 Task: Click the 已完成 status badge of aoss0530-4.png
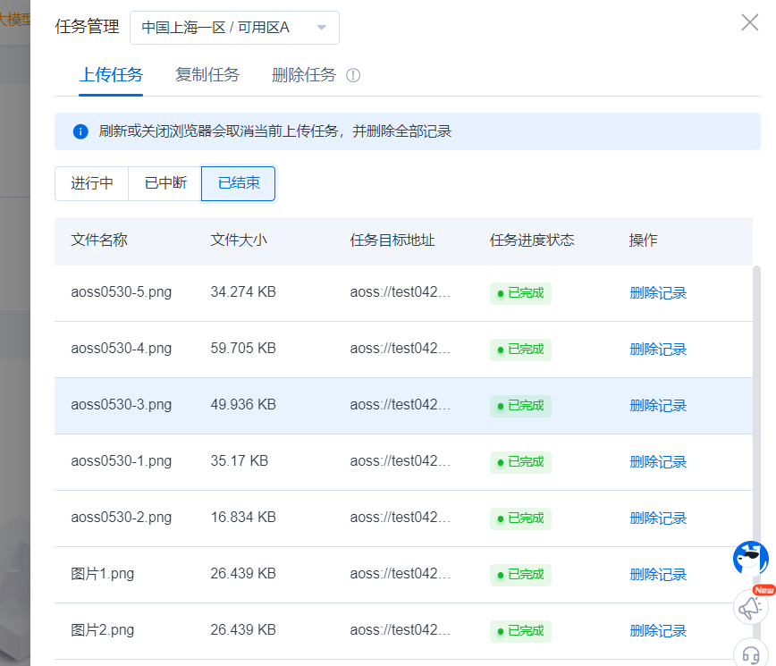point(520,350)
